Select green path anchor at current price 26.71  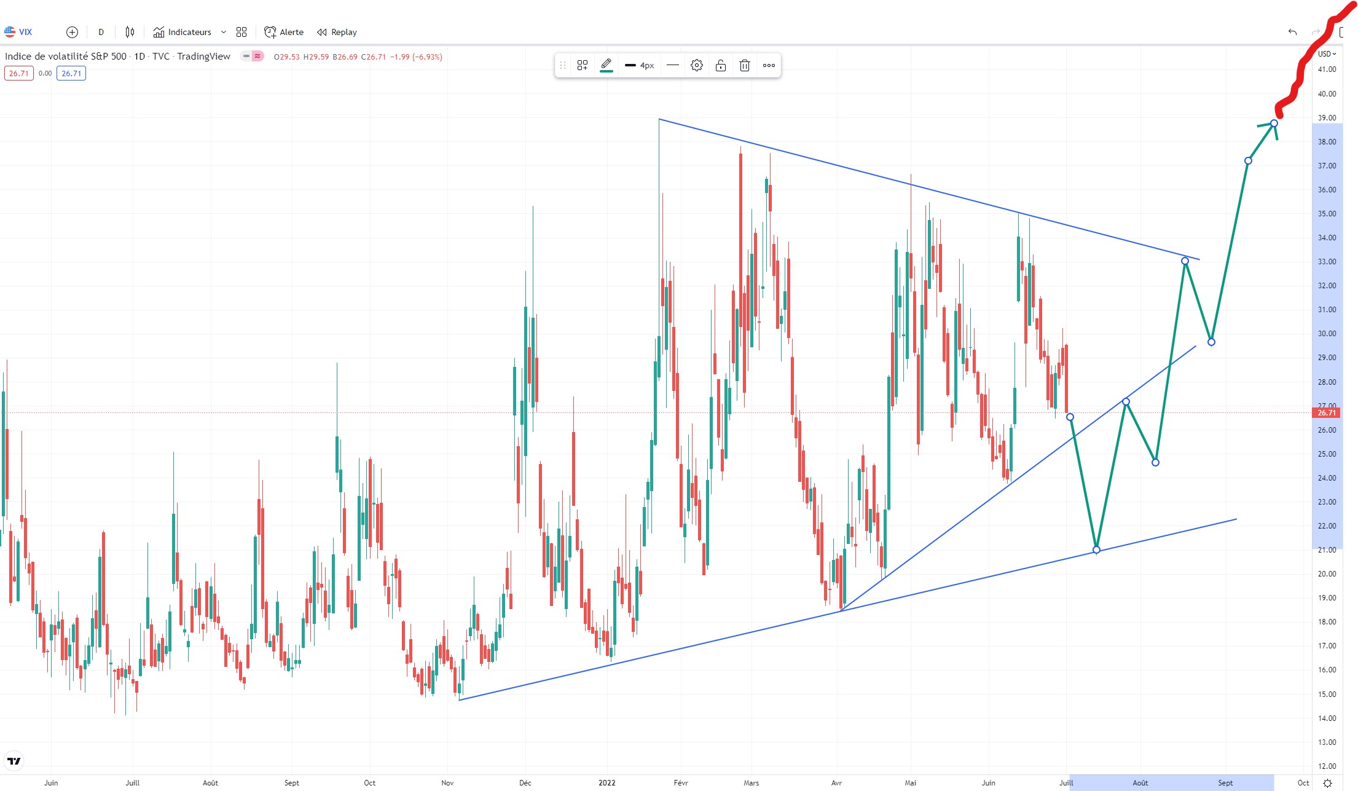pyautogui.click(x=1070, y=417)
